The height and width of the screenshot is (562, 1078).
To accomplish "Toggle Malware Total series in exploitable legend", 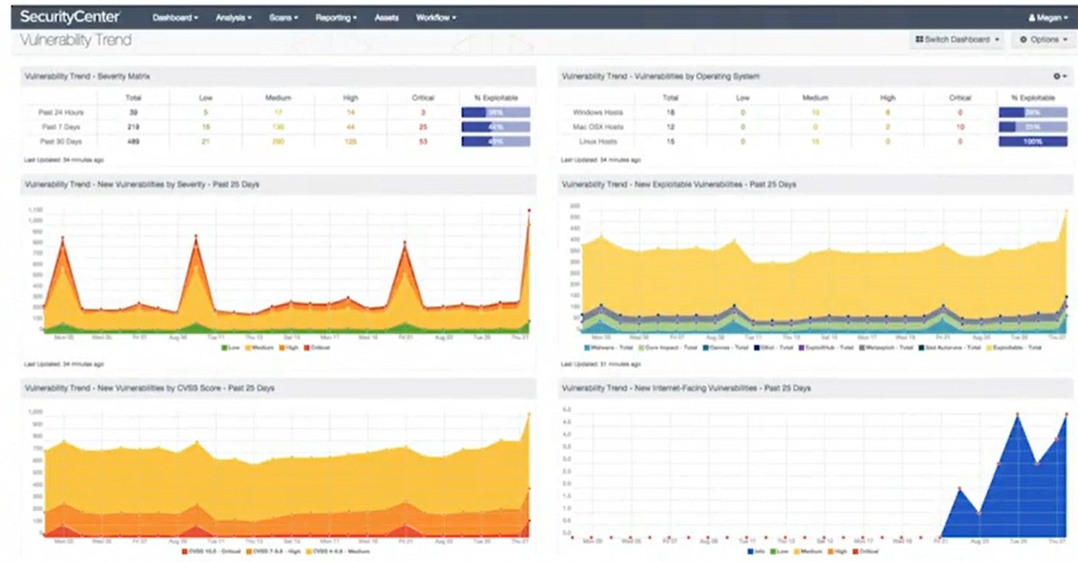I will tap(608, 347).
